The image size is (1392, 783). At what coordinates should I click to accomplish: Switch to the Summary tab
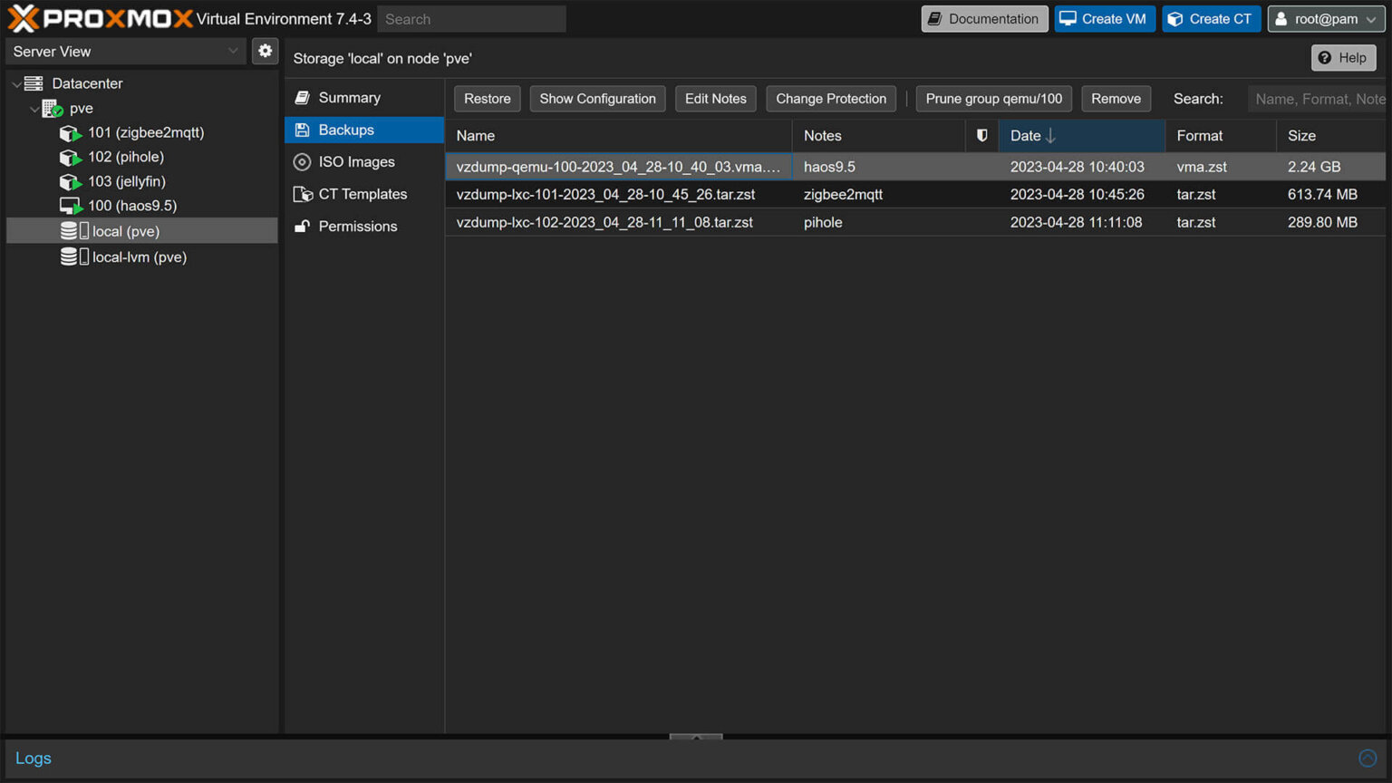[x=349, y=97]
